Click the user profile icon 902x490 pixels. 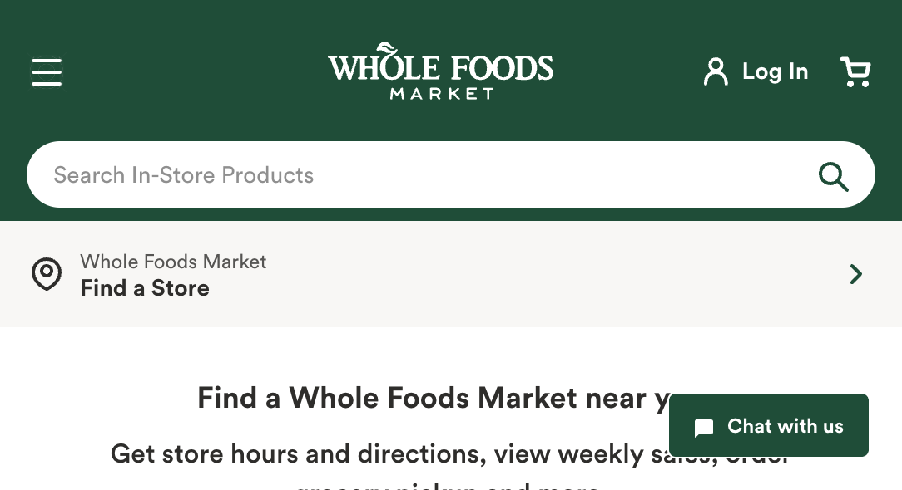click(x=715, y=72)
